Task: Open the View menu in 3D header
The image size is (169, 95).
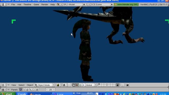Action: tap(14, 85)
